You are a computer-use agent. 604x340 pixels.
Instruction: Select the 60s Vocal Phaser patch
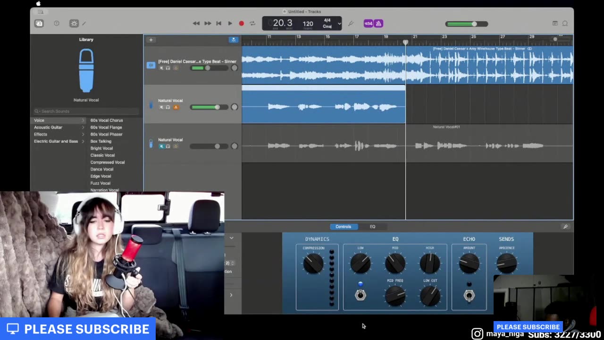point(106,134)
